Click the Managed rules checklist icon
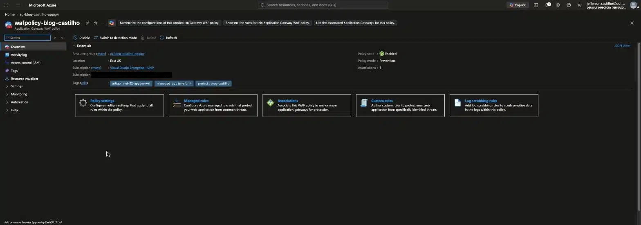The image size is (641, 225). click(177, 103)
